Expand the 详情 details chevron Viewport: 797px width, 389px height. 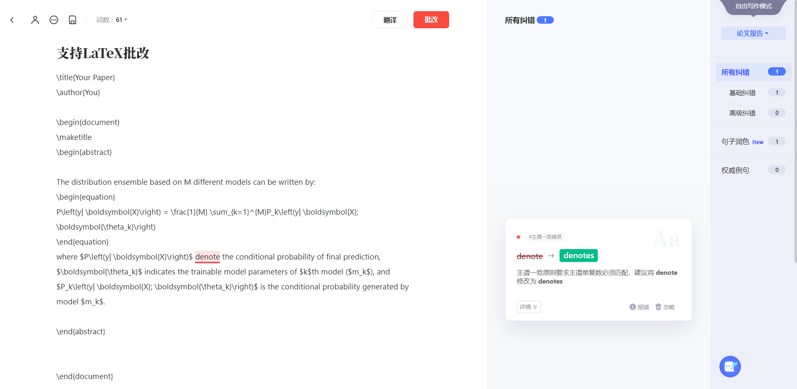(x=528, y=307)
